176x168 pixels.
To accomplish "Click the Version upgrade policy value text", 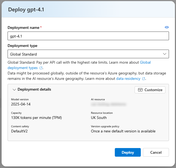I will [123, 131].
